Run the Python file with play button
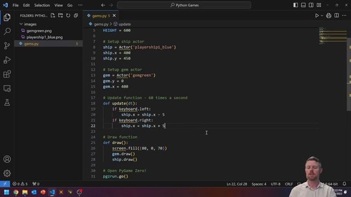351x197 pixels. pos(317,16)
